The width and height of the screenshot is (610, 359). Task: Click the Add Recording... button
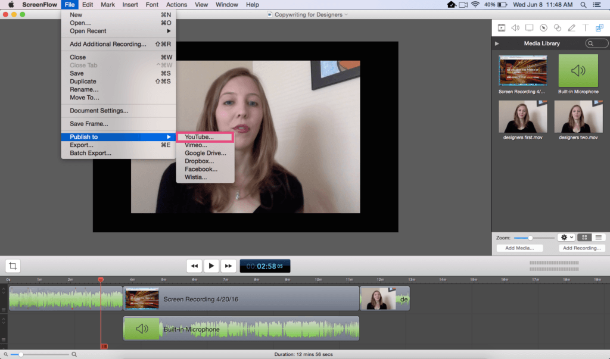click(581, 248)
